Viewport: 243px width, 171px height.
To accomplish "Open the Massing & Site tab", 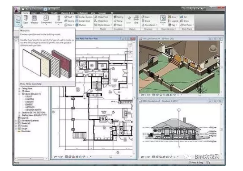I will click(x=68, y=13).
